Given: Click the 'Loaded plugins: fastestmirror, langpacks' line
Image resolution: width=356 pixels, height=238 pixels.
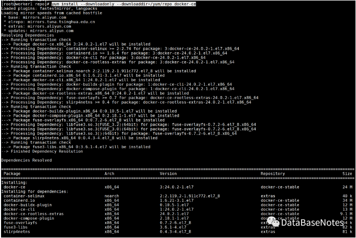Looking at the screenshot, I should tap(49, 8).
